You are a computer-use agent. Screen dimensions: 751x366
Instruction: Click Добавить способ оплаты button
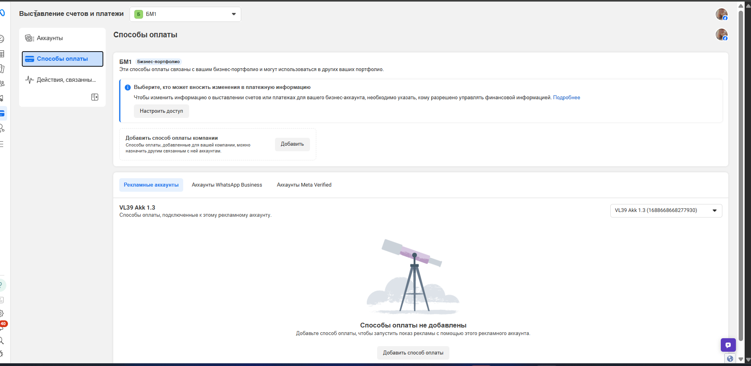413,353
